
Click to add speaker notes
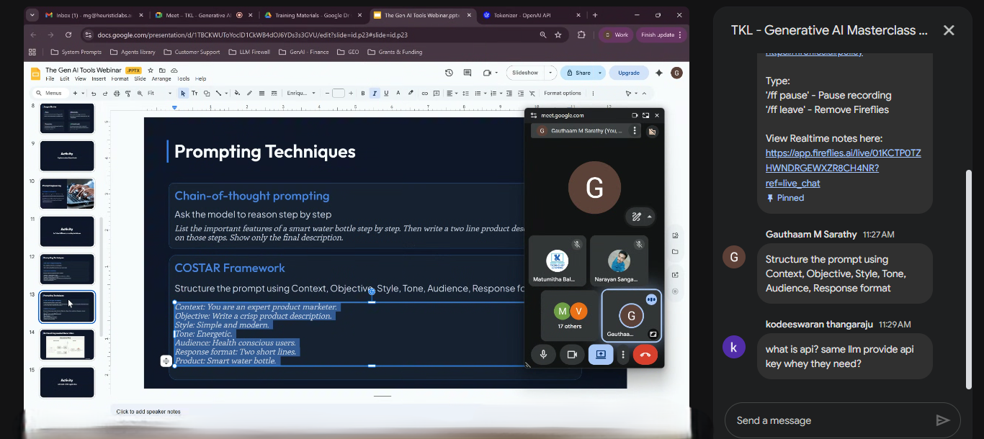pyautogui.click(x=148, y=412)
